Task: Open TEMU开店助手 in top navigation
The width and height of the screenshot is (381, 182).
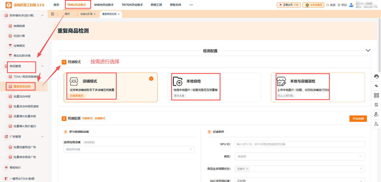Action: [x=77, y=5]
